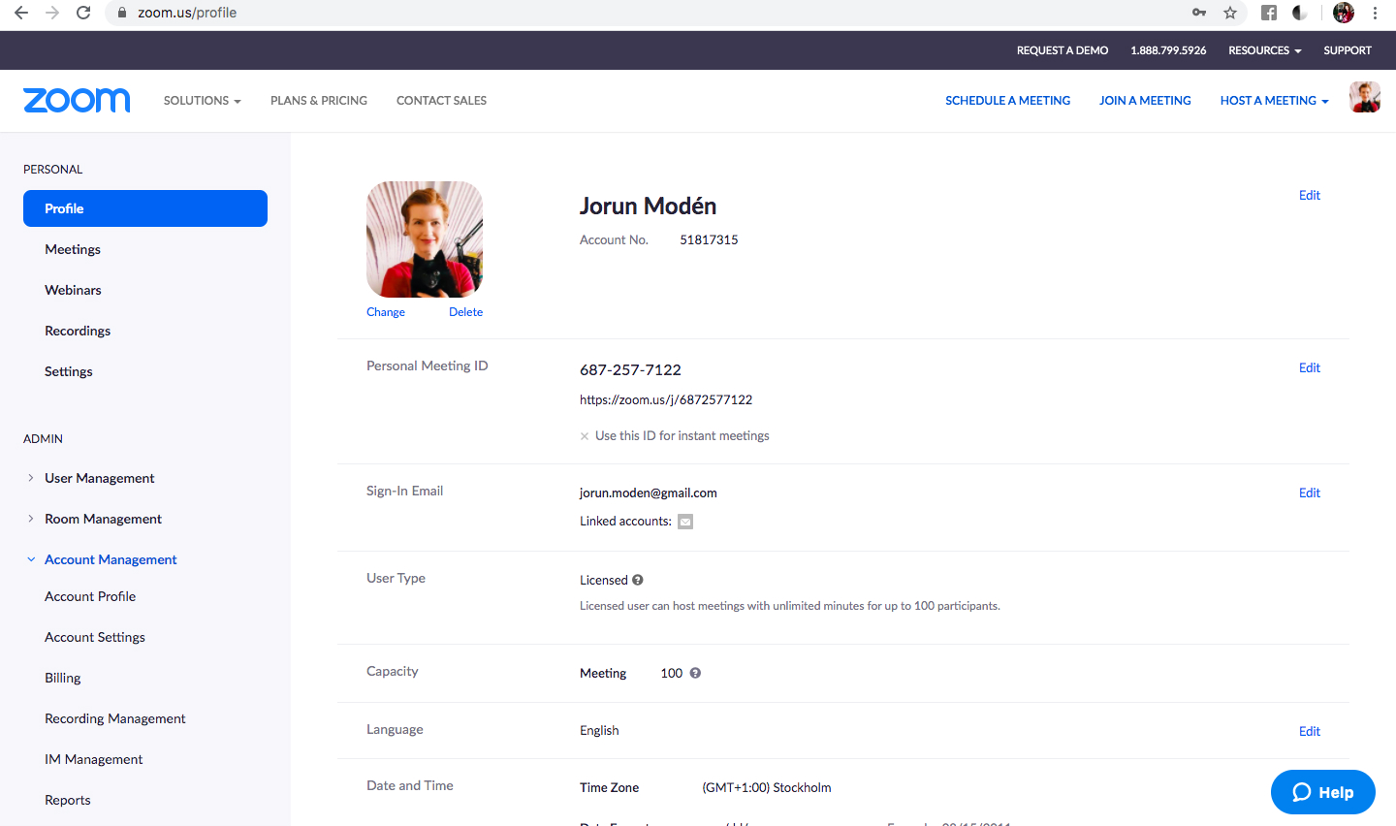Image resolution: width=1396 pixels, height=826 pixels.
Task: Open Reports page
Action: click(x=68, y=800)
